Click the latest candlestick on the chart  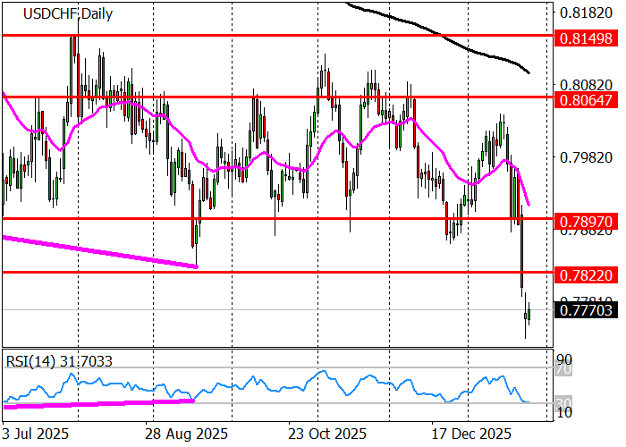click(529, 313)
